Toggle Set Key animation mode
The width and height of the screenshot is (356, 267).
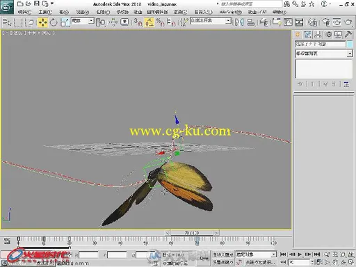pos(223,262)
